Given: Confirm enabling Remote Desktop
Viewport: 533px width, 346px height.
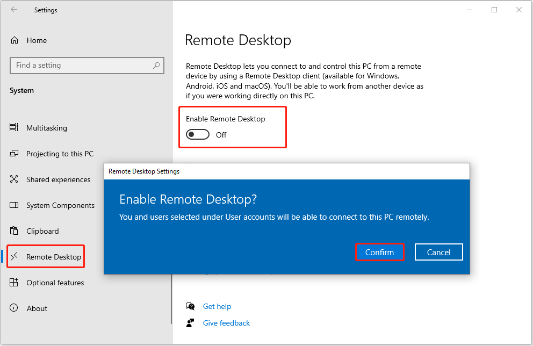Looking at the screenshot, I should click(x=379, y=251).
